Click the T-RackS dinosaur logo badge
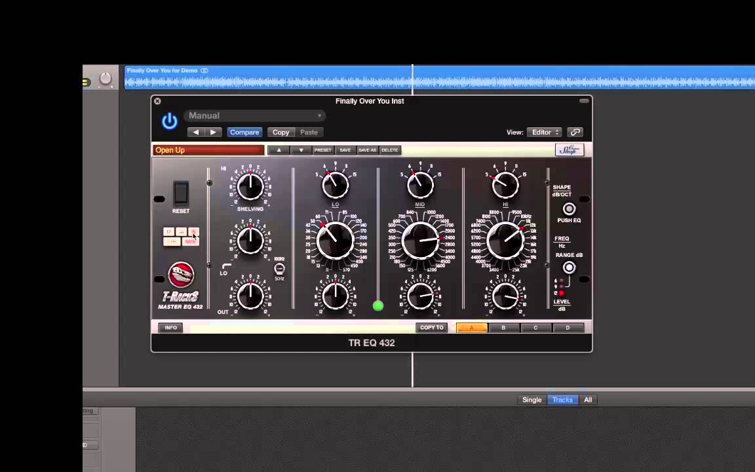The width and height of the screenshot is (755, 472). [181, 275]
